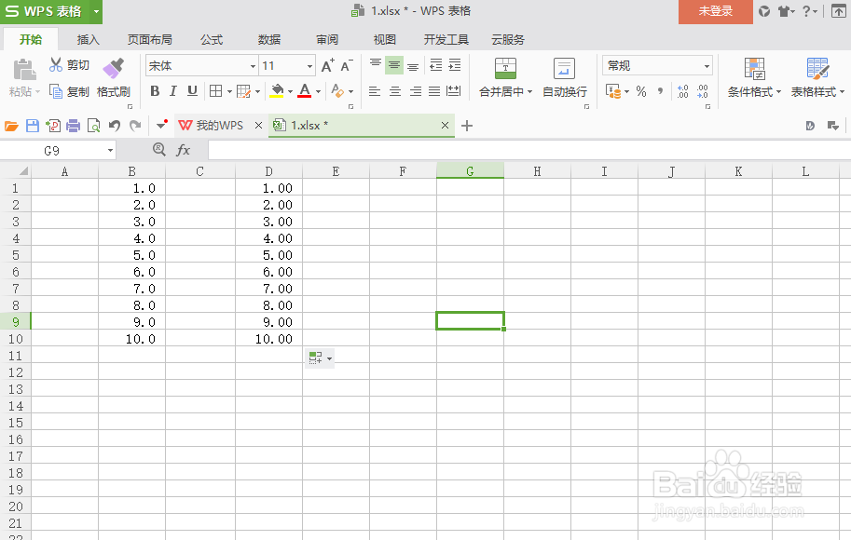Viewport: 851px width, 540px height.
Task: Center text horizontally
Action: point(395,91)
